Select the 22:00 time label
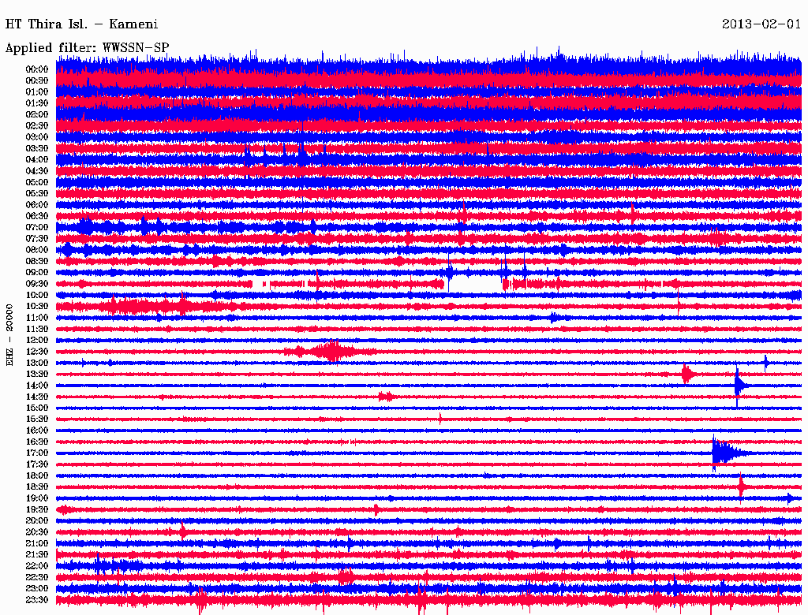The width and height of the screenshot is (808, 615). (x=37, y=565)
